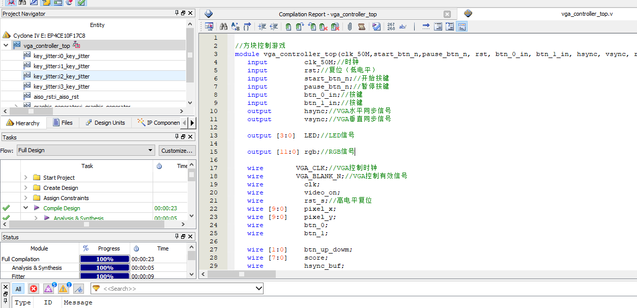
Task: Expand the Analysis & Synthesis task
Action: click(36, 218)
